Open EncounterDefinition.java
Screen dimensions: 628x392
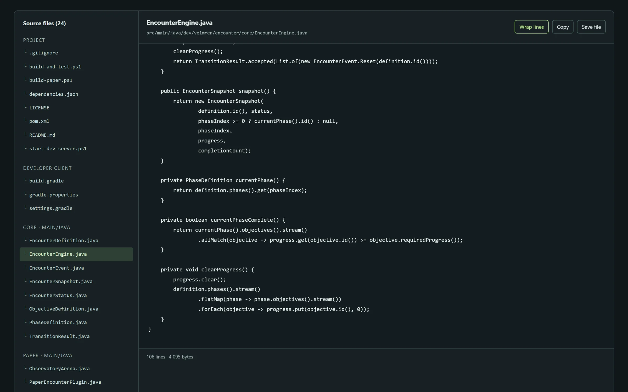[x=76, y=240]
